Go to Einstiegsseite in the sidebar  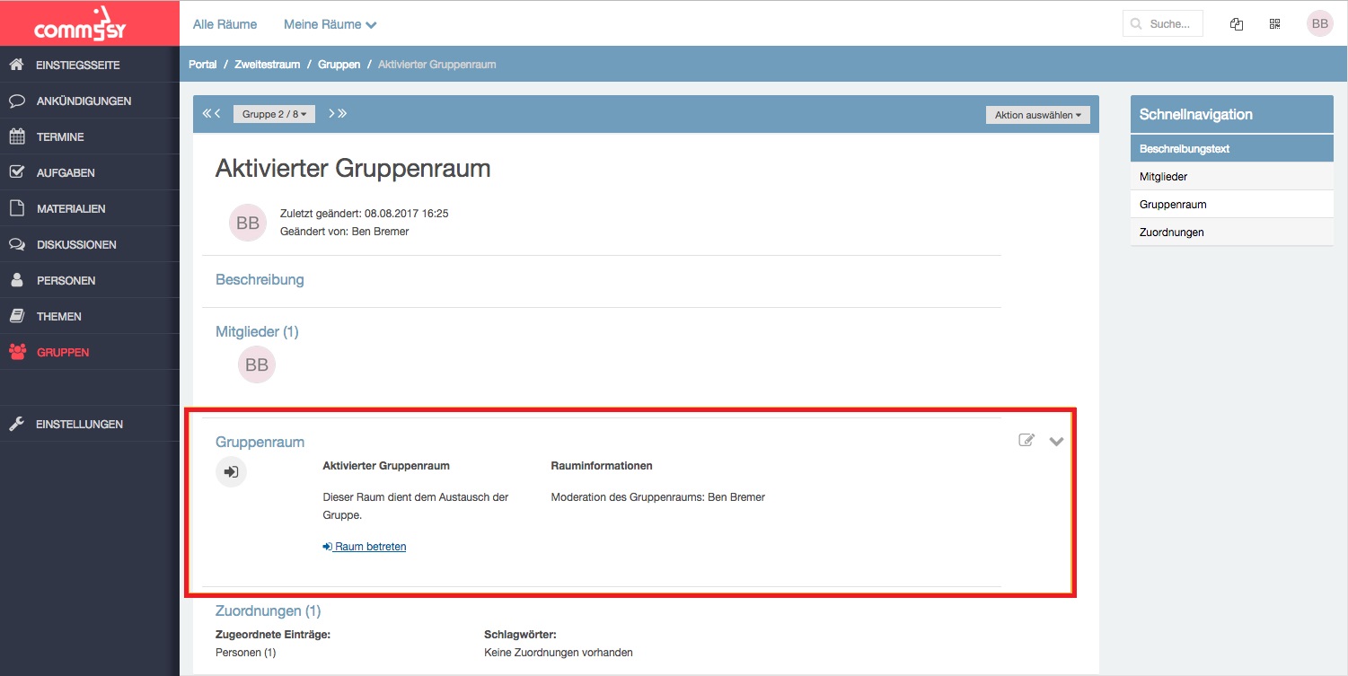click(x=90, y=65)
